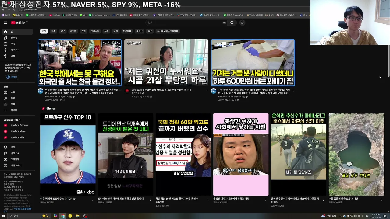Open 신고 기록 report history
390x219 pixels.
[18, 153]
